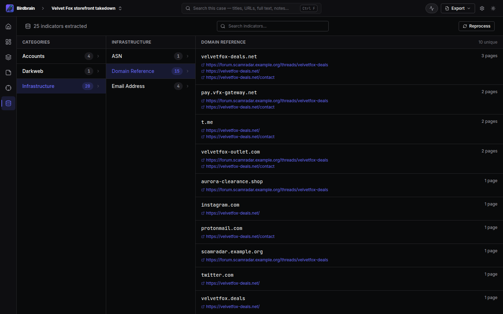This screenshot has height=314, width=503.
Task: Open the pages file icon in sidebar
Action: (x=8, y=73)
